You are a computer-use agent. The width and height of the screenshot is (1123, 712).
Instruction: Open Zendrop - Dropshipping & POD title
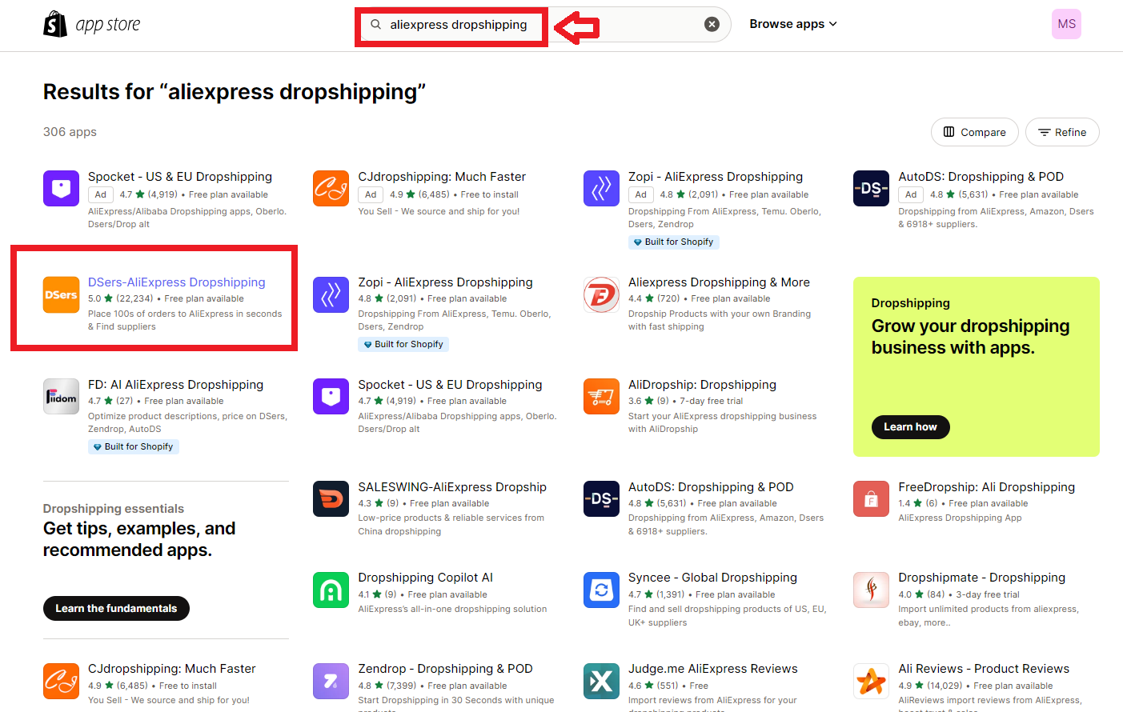445,669
